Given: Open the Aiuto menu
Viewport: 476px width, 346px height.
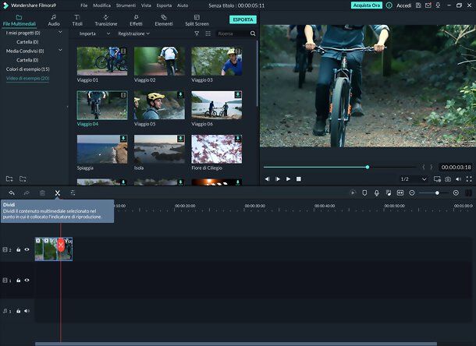Looking at the screenshot, I should (x=183, y=5).
